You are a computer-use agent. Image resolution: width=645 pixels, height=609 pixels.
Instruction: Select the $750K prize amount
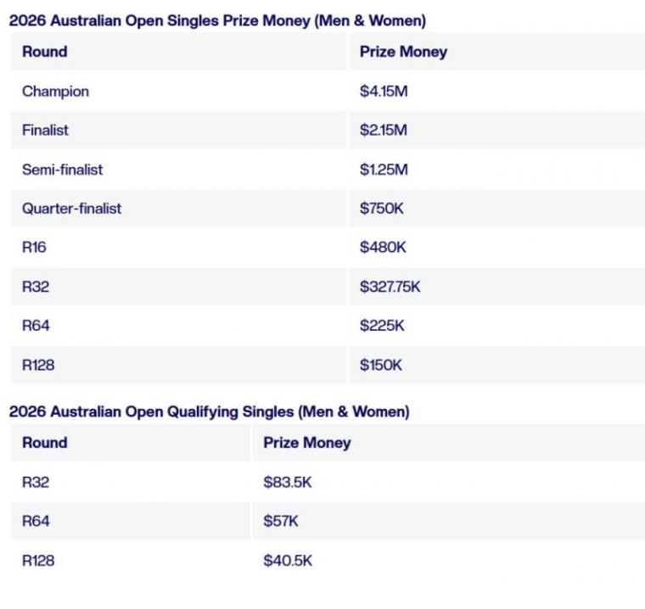[x=382, y=209]
